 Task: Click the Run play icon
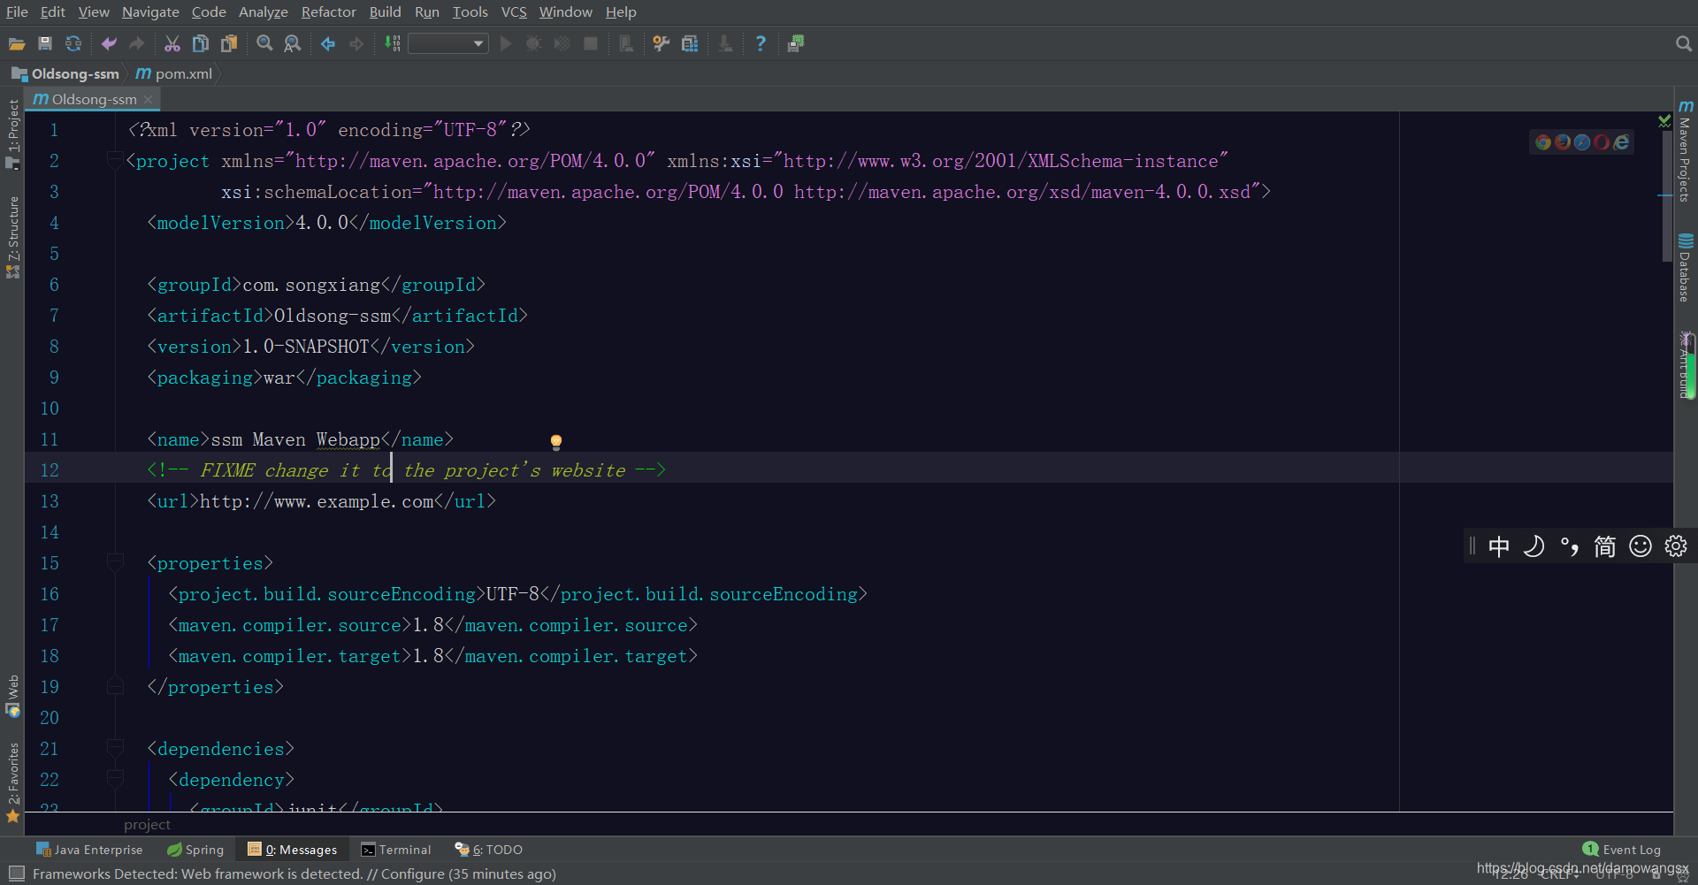pos(506,43)
